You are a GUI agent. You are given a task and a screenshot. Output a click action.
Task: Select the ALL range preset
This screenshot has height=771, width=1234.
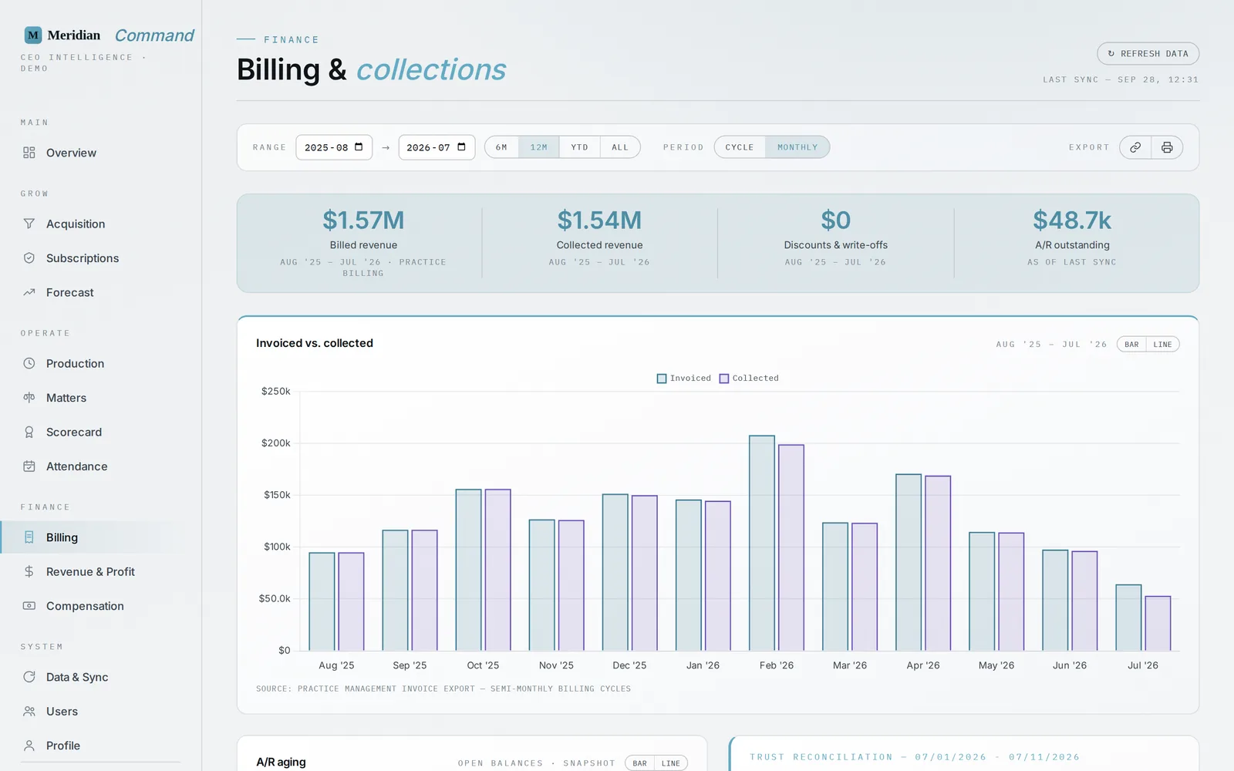pyautogui.click(x=620, y=147)
